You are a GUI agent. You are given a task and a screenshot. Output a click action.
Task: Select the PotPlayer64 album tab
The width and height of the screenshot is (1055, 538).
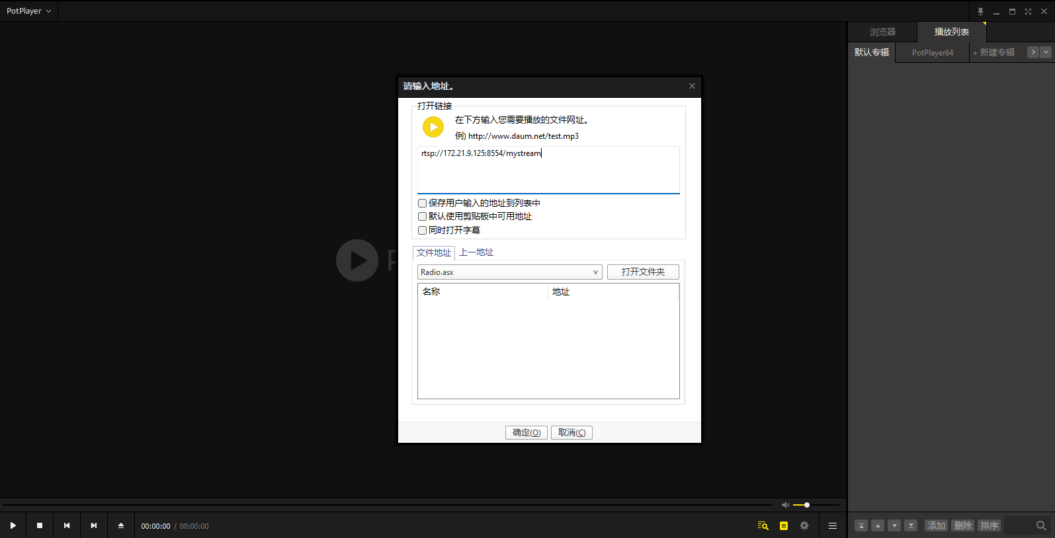click(x=933, y=52)
